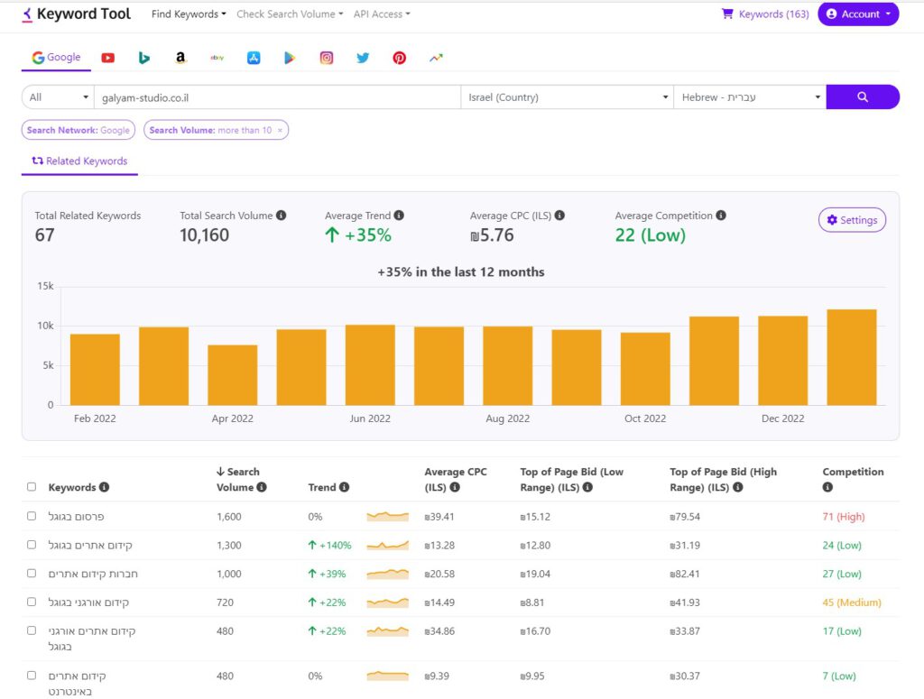
Task: Click the Dec 2022 bar in the chart
Action: click(782, 361)
